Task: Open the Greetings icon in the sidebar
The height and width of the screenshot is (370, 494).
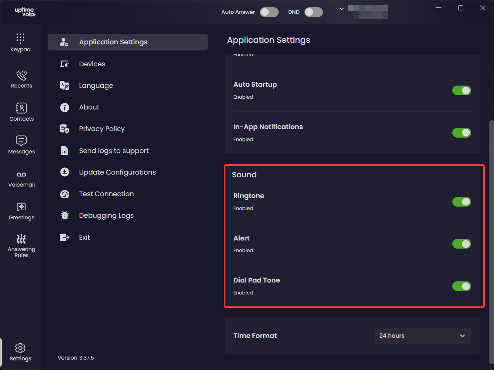Action: point(21,211)
